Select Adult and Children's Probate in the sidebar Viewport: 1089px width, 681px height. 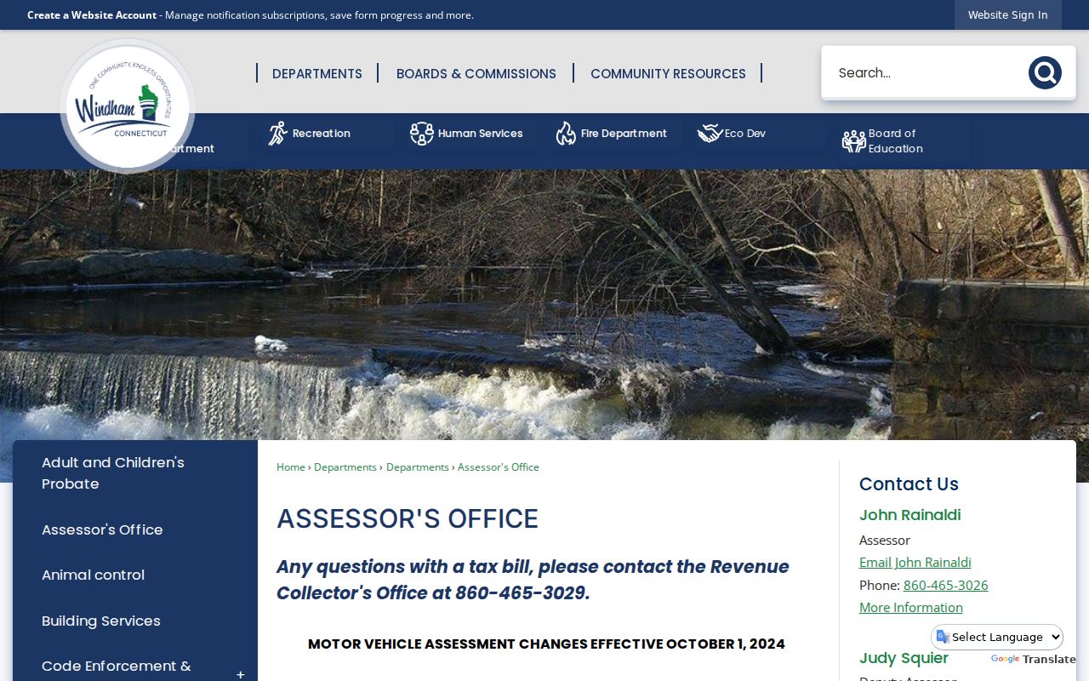coord(135,473)
